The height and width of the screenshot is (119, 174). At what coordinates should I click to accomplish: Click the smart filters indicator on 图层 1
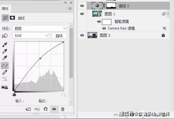[x=164, y=14]
